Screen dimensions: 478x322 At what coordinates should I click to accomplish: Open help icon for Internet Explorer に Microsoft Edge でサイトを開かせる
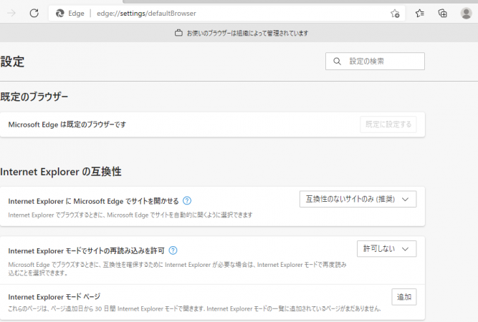tap(187, 201)
